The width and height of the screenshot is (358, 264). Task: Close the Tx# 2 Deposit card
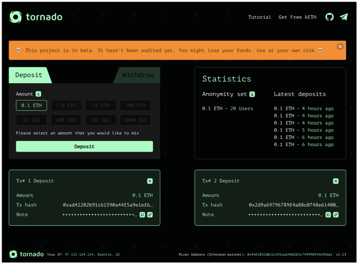tap(335, 181)
